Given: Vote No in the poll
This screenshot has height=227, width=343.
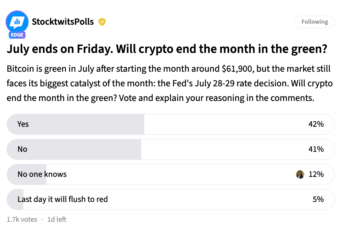Looking at the screenshot, I should coord(170,149).
